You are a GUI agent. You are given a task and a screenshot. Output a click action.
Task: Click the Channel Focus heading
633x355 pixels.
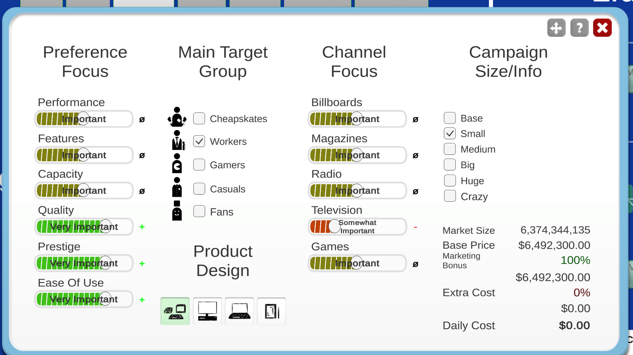point(354,62)
